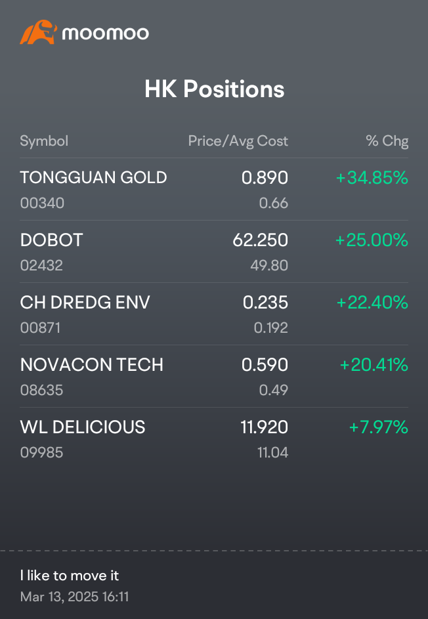Click DOBOT price 62.250

coord(260,240)
